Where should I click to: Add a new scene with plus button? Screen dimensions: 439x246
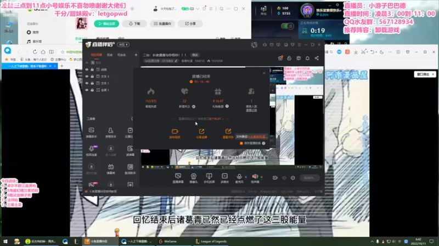click(x=136, y=55)
